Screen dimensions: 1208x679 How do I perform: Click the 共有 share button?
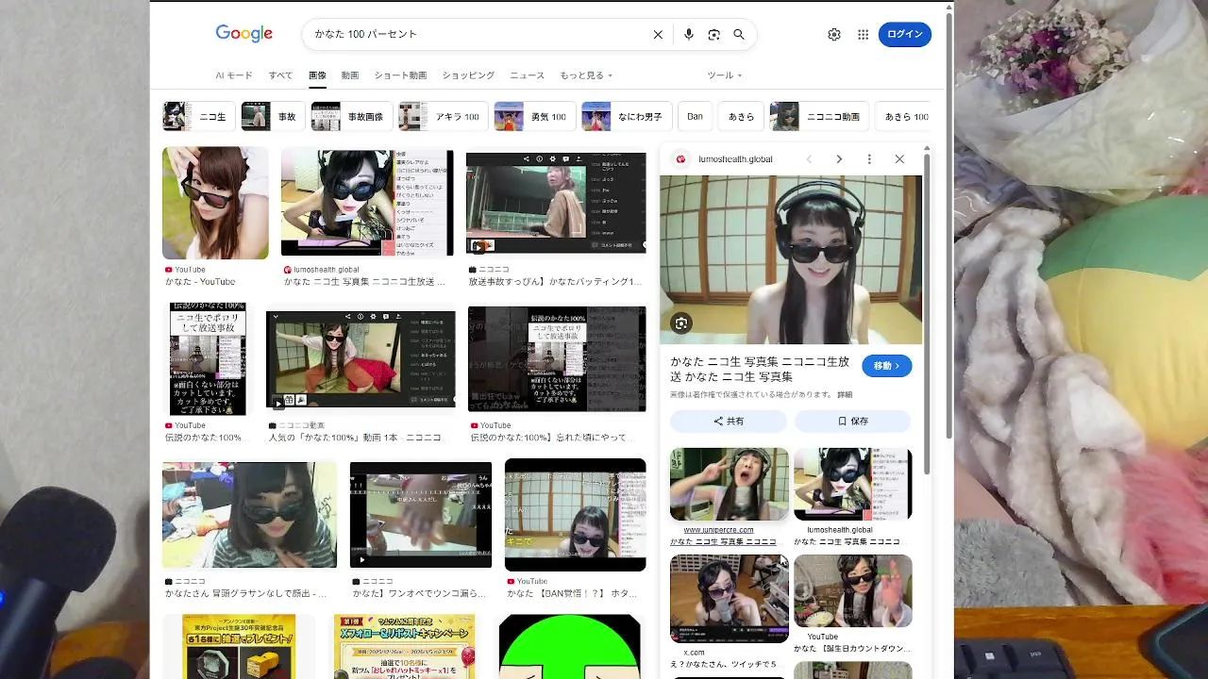pyautogui.click(x=729, y=422)
